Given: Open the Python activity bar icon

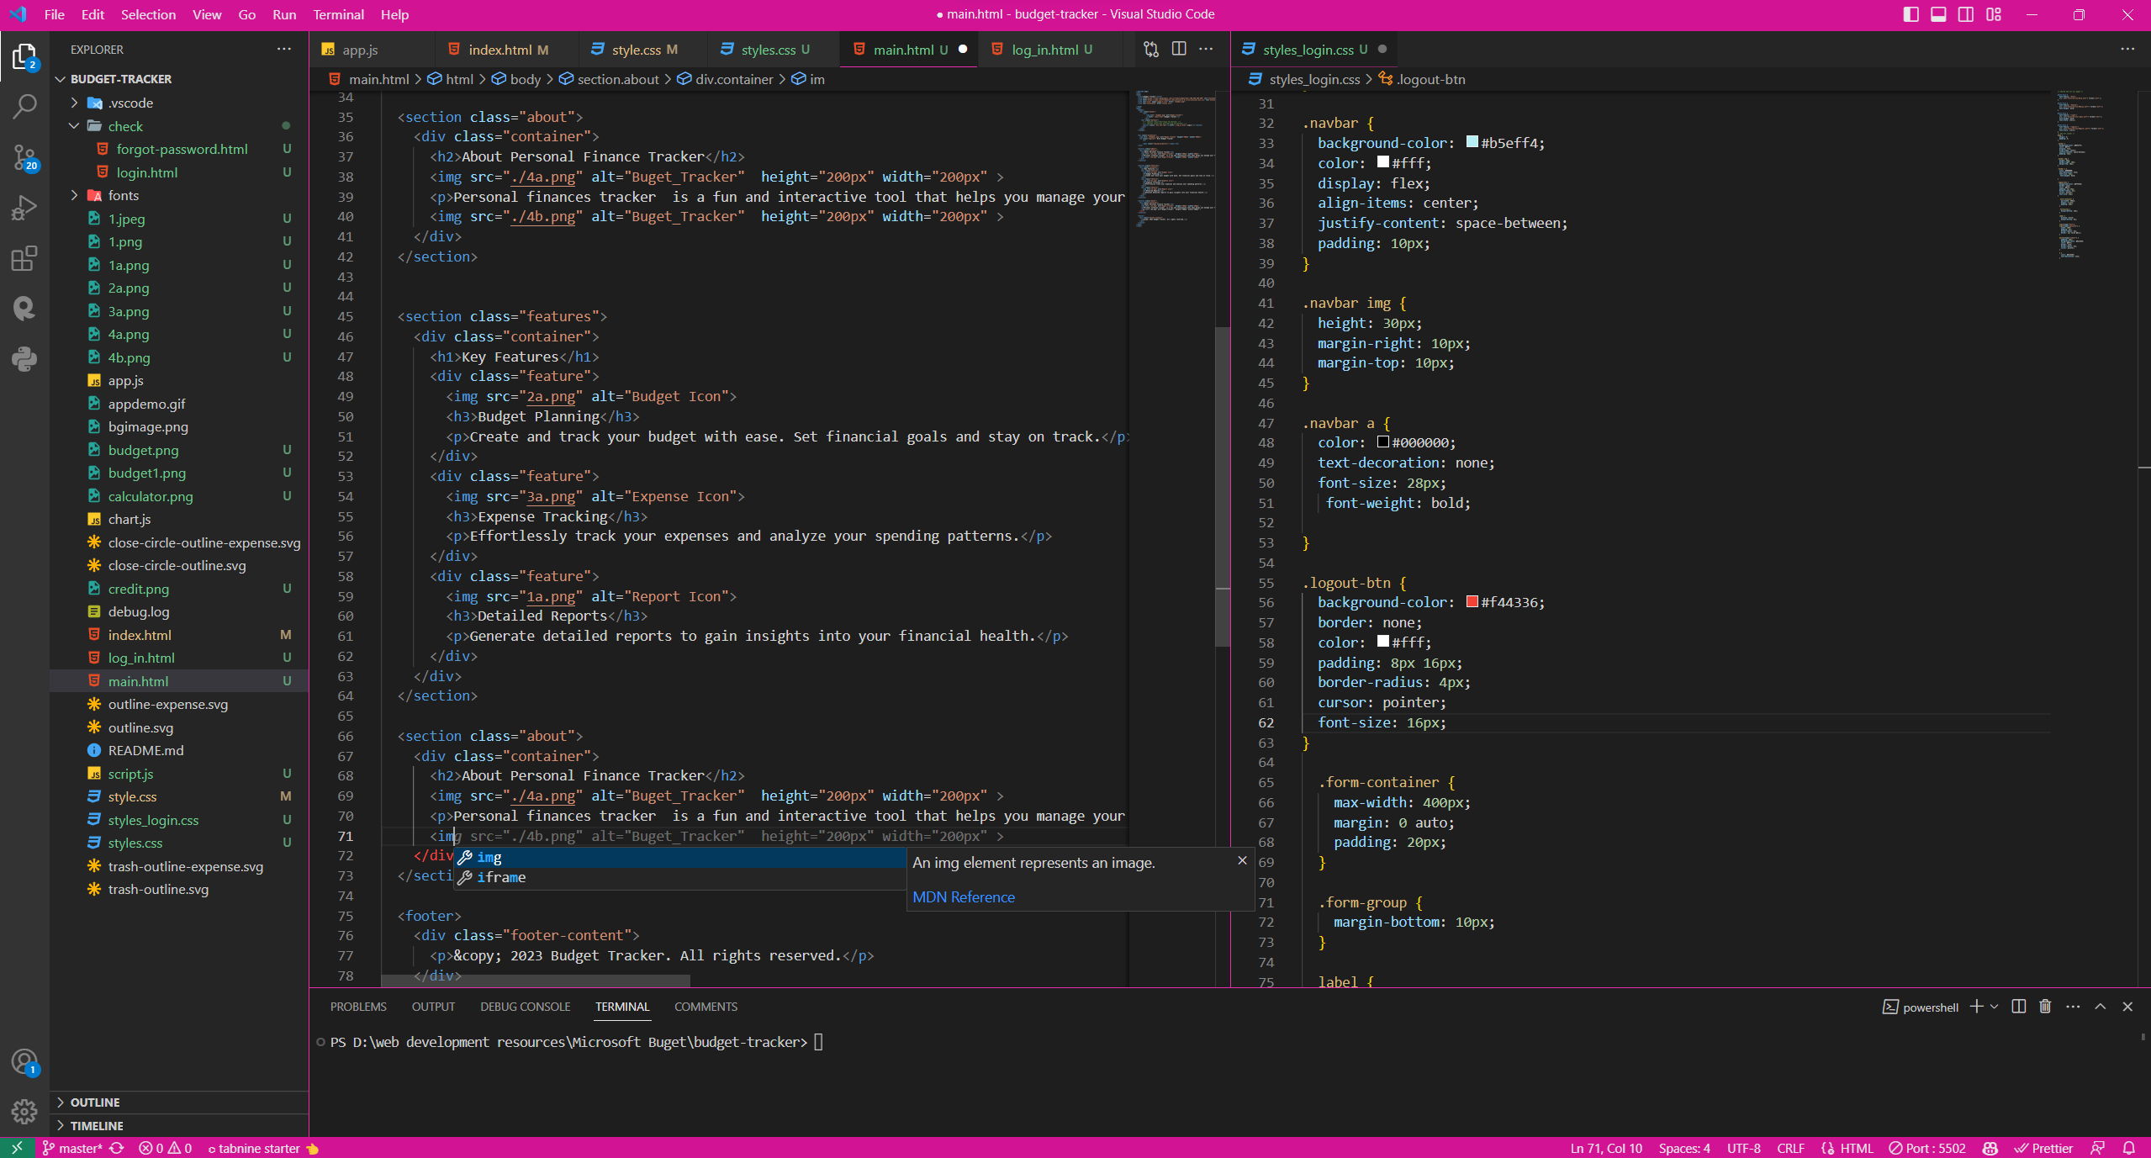Looking at the screenshot, I should (24, 359).
